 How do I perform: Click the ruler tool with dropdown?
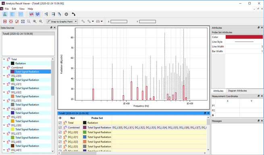click(x=89, y=21)
